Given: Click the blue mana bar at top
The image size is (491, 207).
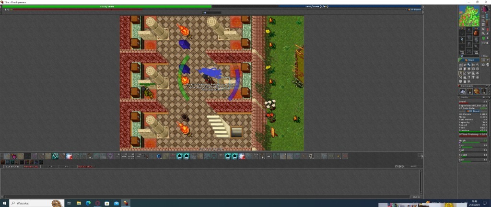Looking at the screenshot, I should click(350, 6).
